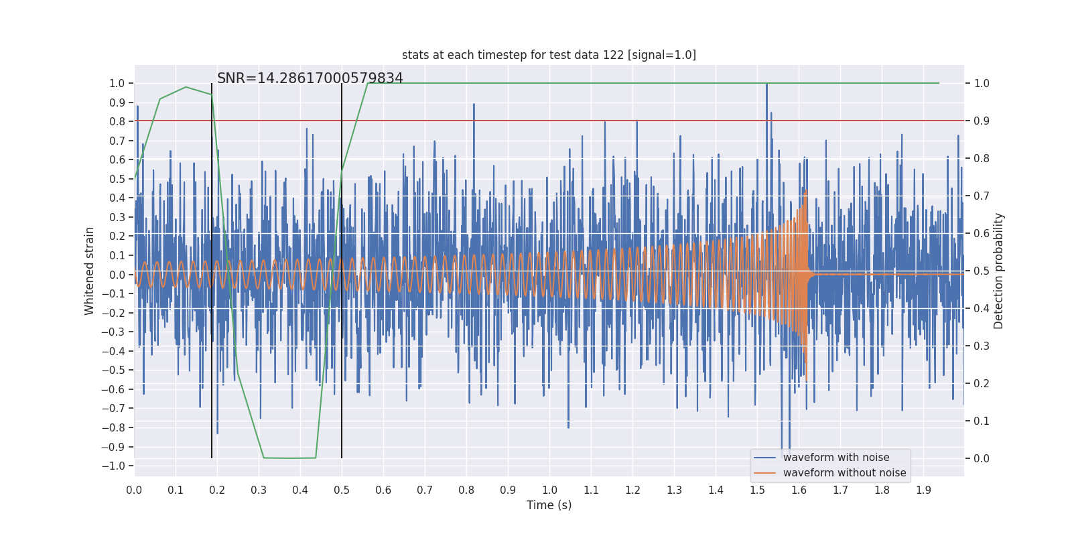The height and width of the screenshot is (536, 1072).
Task: Click the 0.0 tick on the right probability axis
Action: point(982,459)
